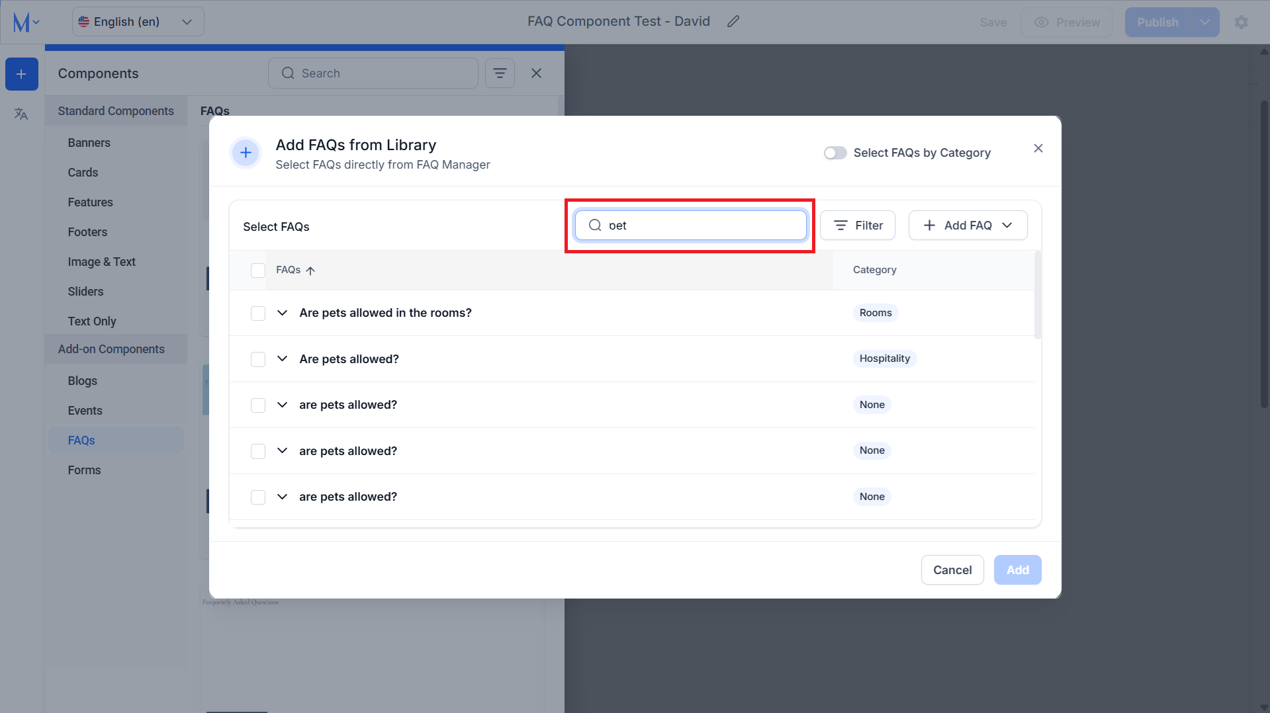Close the Components panel with X

(x=537, y=73)
